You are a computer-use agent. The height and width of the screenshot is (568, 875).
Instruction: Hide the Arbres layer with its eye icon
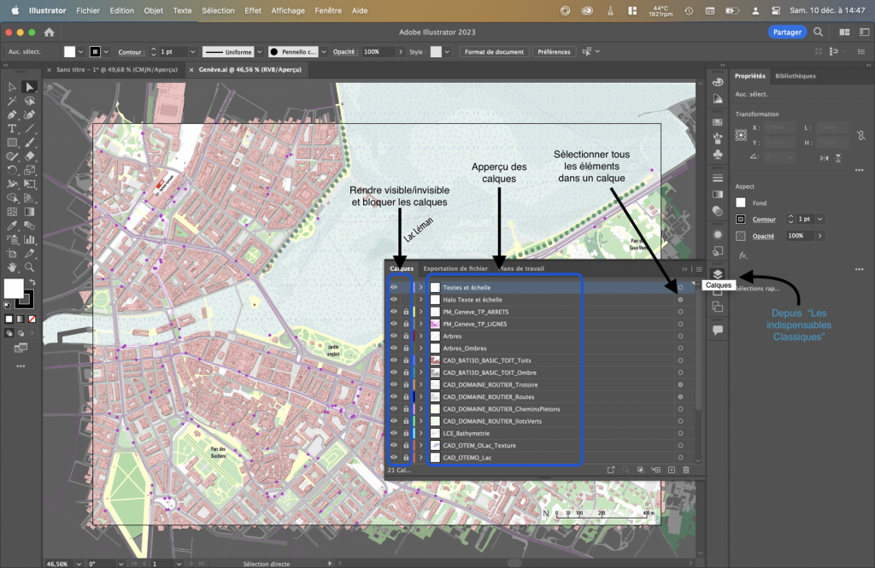(394, 337)
